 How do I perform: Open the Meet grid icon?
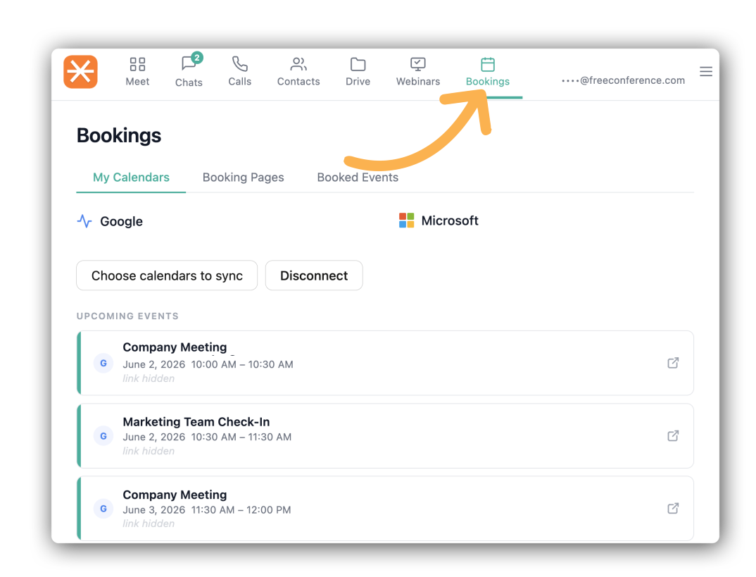pos(137,64)
